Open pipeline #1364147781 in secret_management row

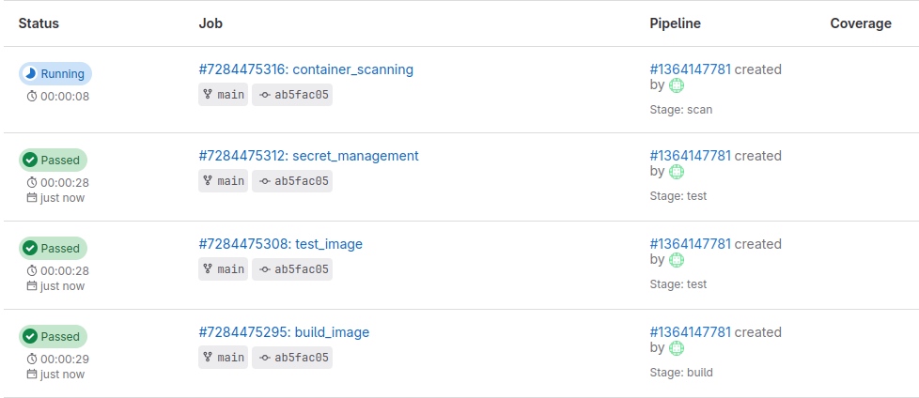click(x=691, y=156)
